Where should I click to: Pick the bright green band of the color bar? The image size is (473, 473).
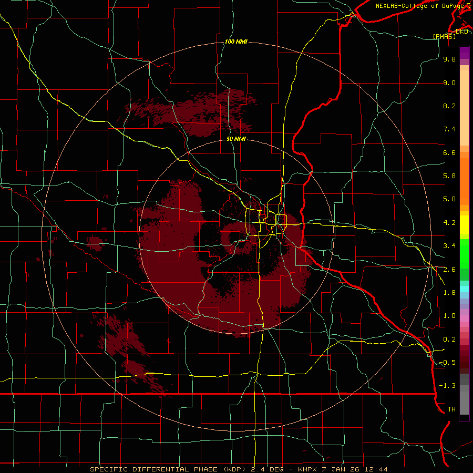[x=464, y=253]
